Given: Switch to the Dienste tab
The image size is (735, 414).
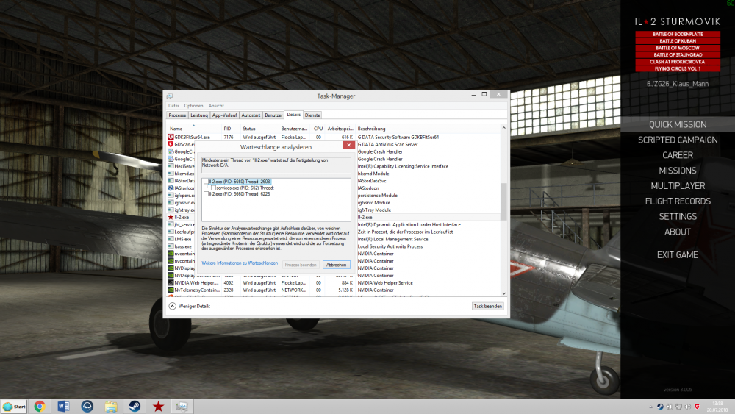Looking at the screenshot, I should click(312, 115).
